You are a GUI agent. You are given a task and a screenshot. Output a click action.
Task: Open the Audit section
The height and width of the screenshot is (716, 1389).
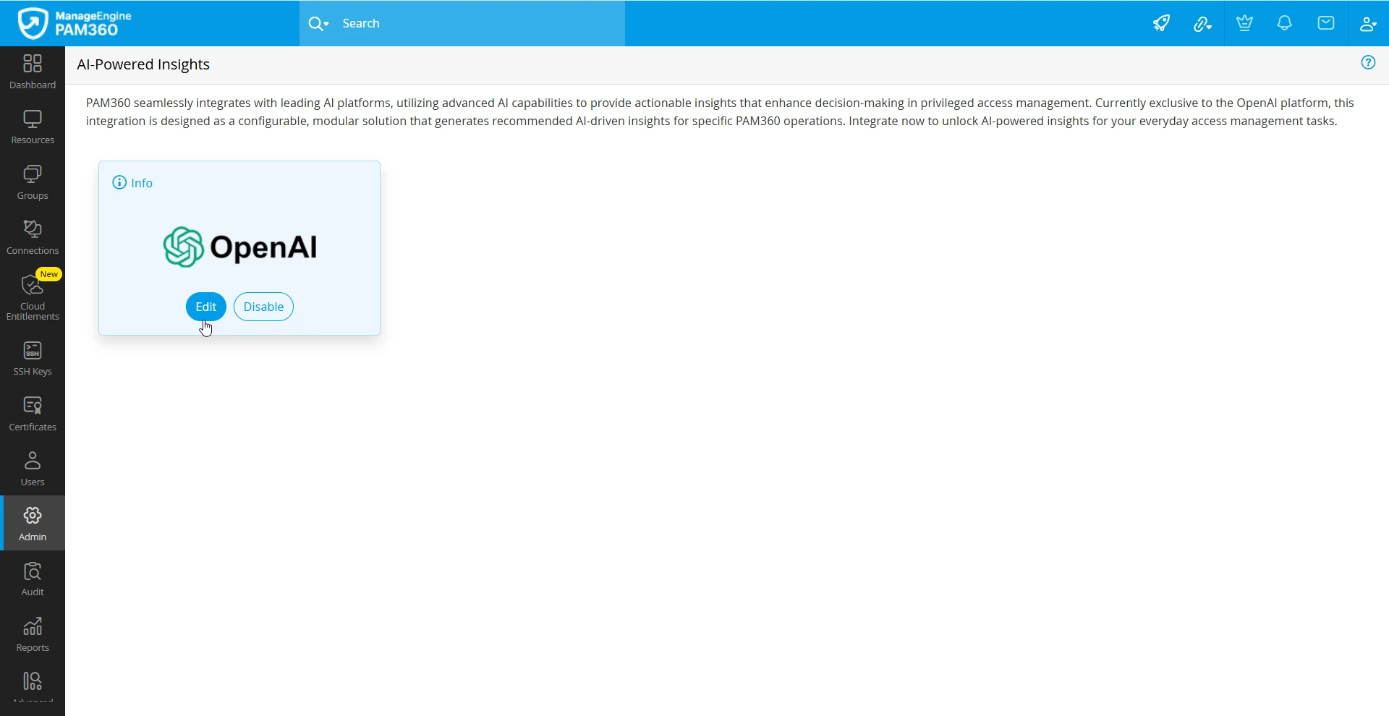[33, 579]
